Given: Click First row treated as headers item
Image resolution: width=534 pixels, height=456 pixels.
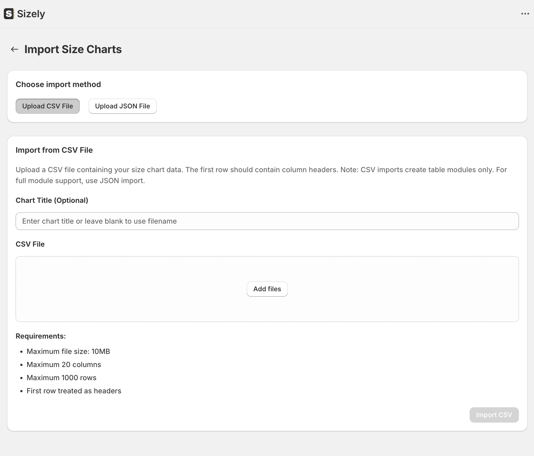Looking at the screenshot, I should [x=74, y=391].
